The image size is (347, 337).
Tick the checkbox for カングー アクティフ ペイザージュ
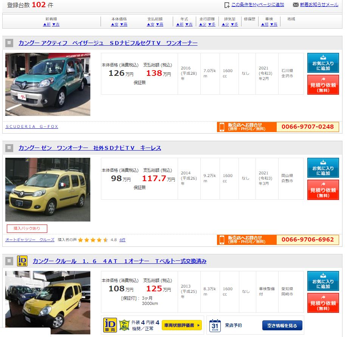coord(9,43)
